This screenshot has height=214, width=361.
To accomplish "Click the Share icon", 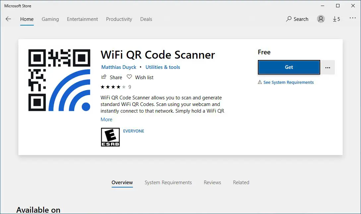I will [104, 77].
